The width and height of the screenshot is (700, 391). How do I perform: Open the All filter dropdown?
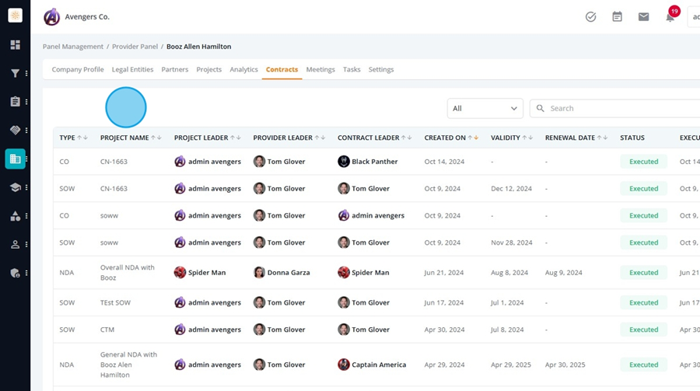pos(485,109)
